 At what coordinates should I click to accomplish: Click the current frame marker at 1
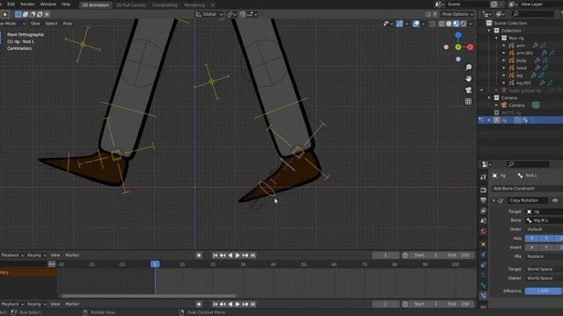[x=155, y=264]
